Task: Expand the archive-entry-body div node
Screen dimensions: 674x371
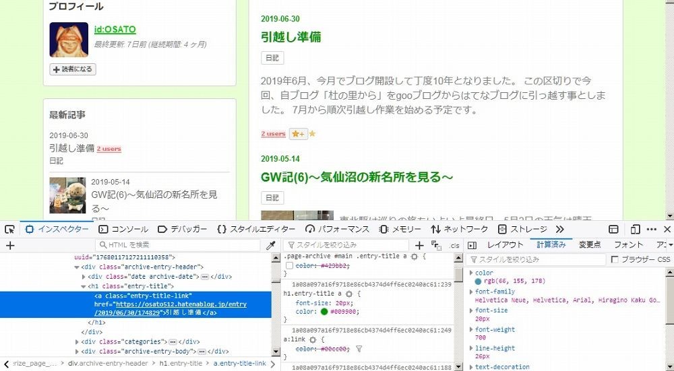Action: pyautogui.click(x=77, y=351)
